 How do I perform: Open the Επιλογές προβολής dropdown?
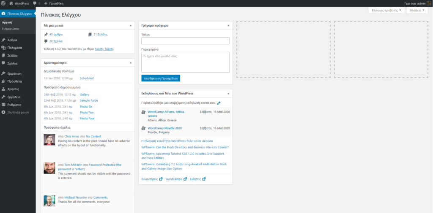click(x=386, y=10)
